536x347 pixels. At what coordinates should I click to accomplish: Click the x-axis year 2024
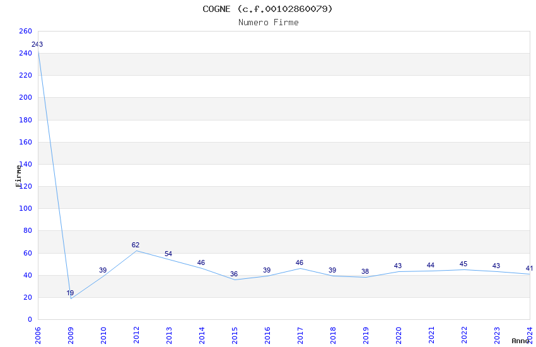pos(530,336)
